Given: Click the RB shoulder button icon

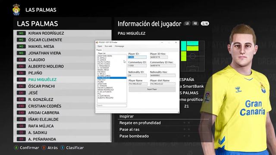Looking at the screenshot, I should point(195,24).
